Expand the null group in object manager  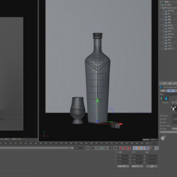162,8
